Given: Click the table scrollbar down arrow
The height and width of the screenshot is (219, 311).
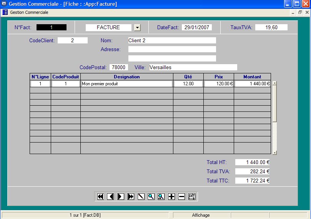Looking at the screenshot, I should coord(274,153).
